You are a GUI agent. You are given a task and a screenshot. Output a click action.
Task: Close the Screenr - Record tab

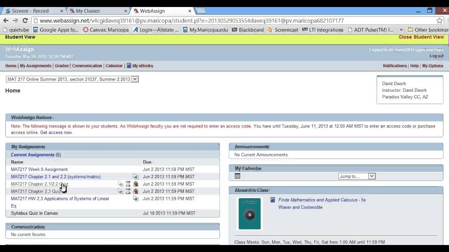click(62, 11)
